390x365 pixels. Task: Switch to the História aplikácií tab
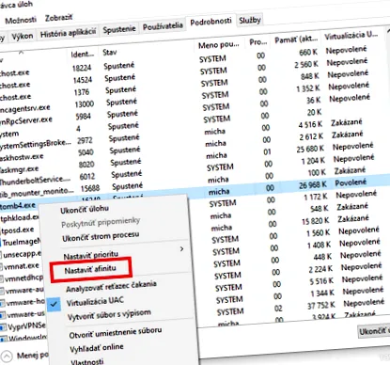[68, 33]
